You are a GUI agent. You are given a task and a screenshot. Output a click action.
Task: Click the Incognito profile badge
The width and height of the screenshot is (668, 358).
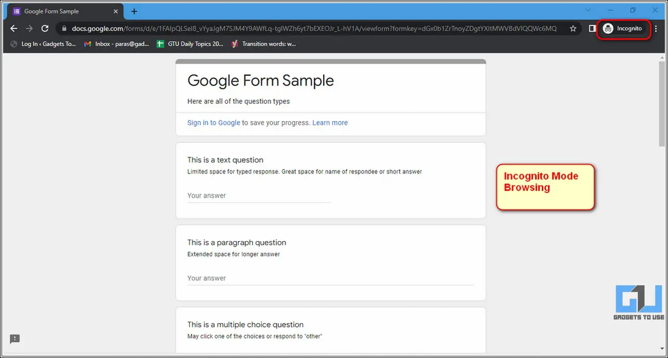coord(623,29)
